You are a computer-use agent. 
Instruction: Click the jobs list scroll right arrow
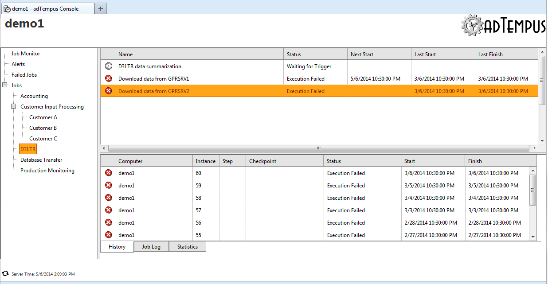[535, 148]
